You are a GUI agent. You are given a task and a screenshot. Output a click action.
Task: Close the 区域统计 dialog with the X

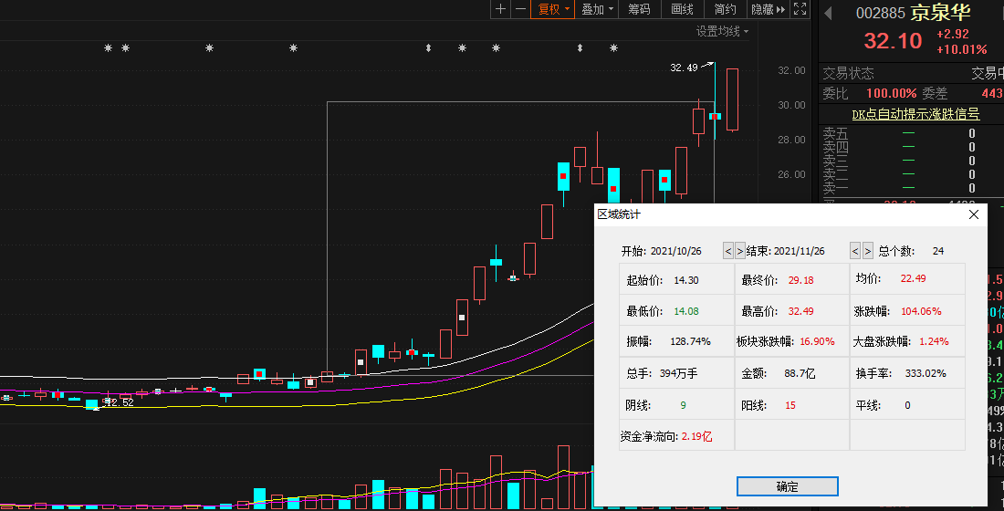(973, 214)
